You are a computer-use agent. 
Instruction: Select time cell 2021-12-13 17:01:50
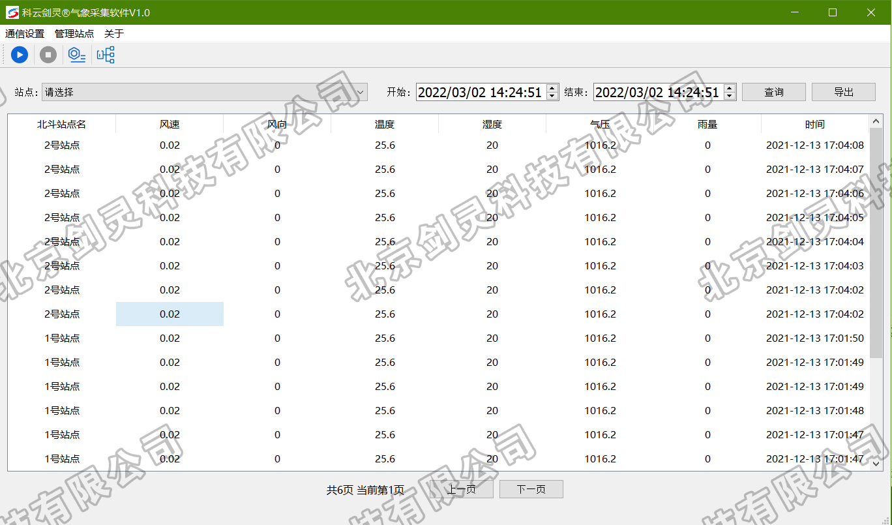pos(815,338)
